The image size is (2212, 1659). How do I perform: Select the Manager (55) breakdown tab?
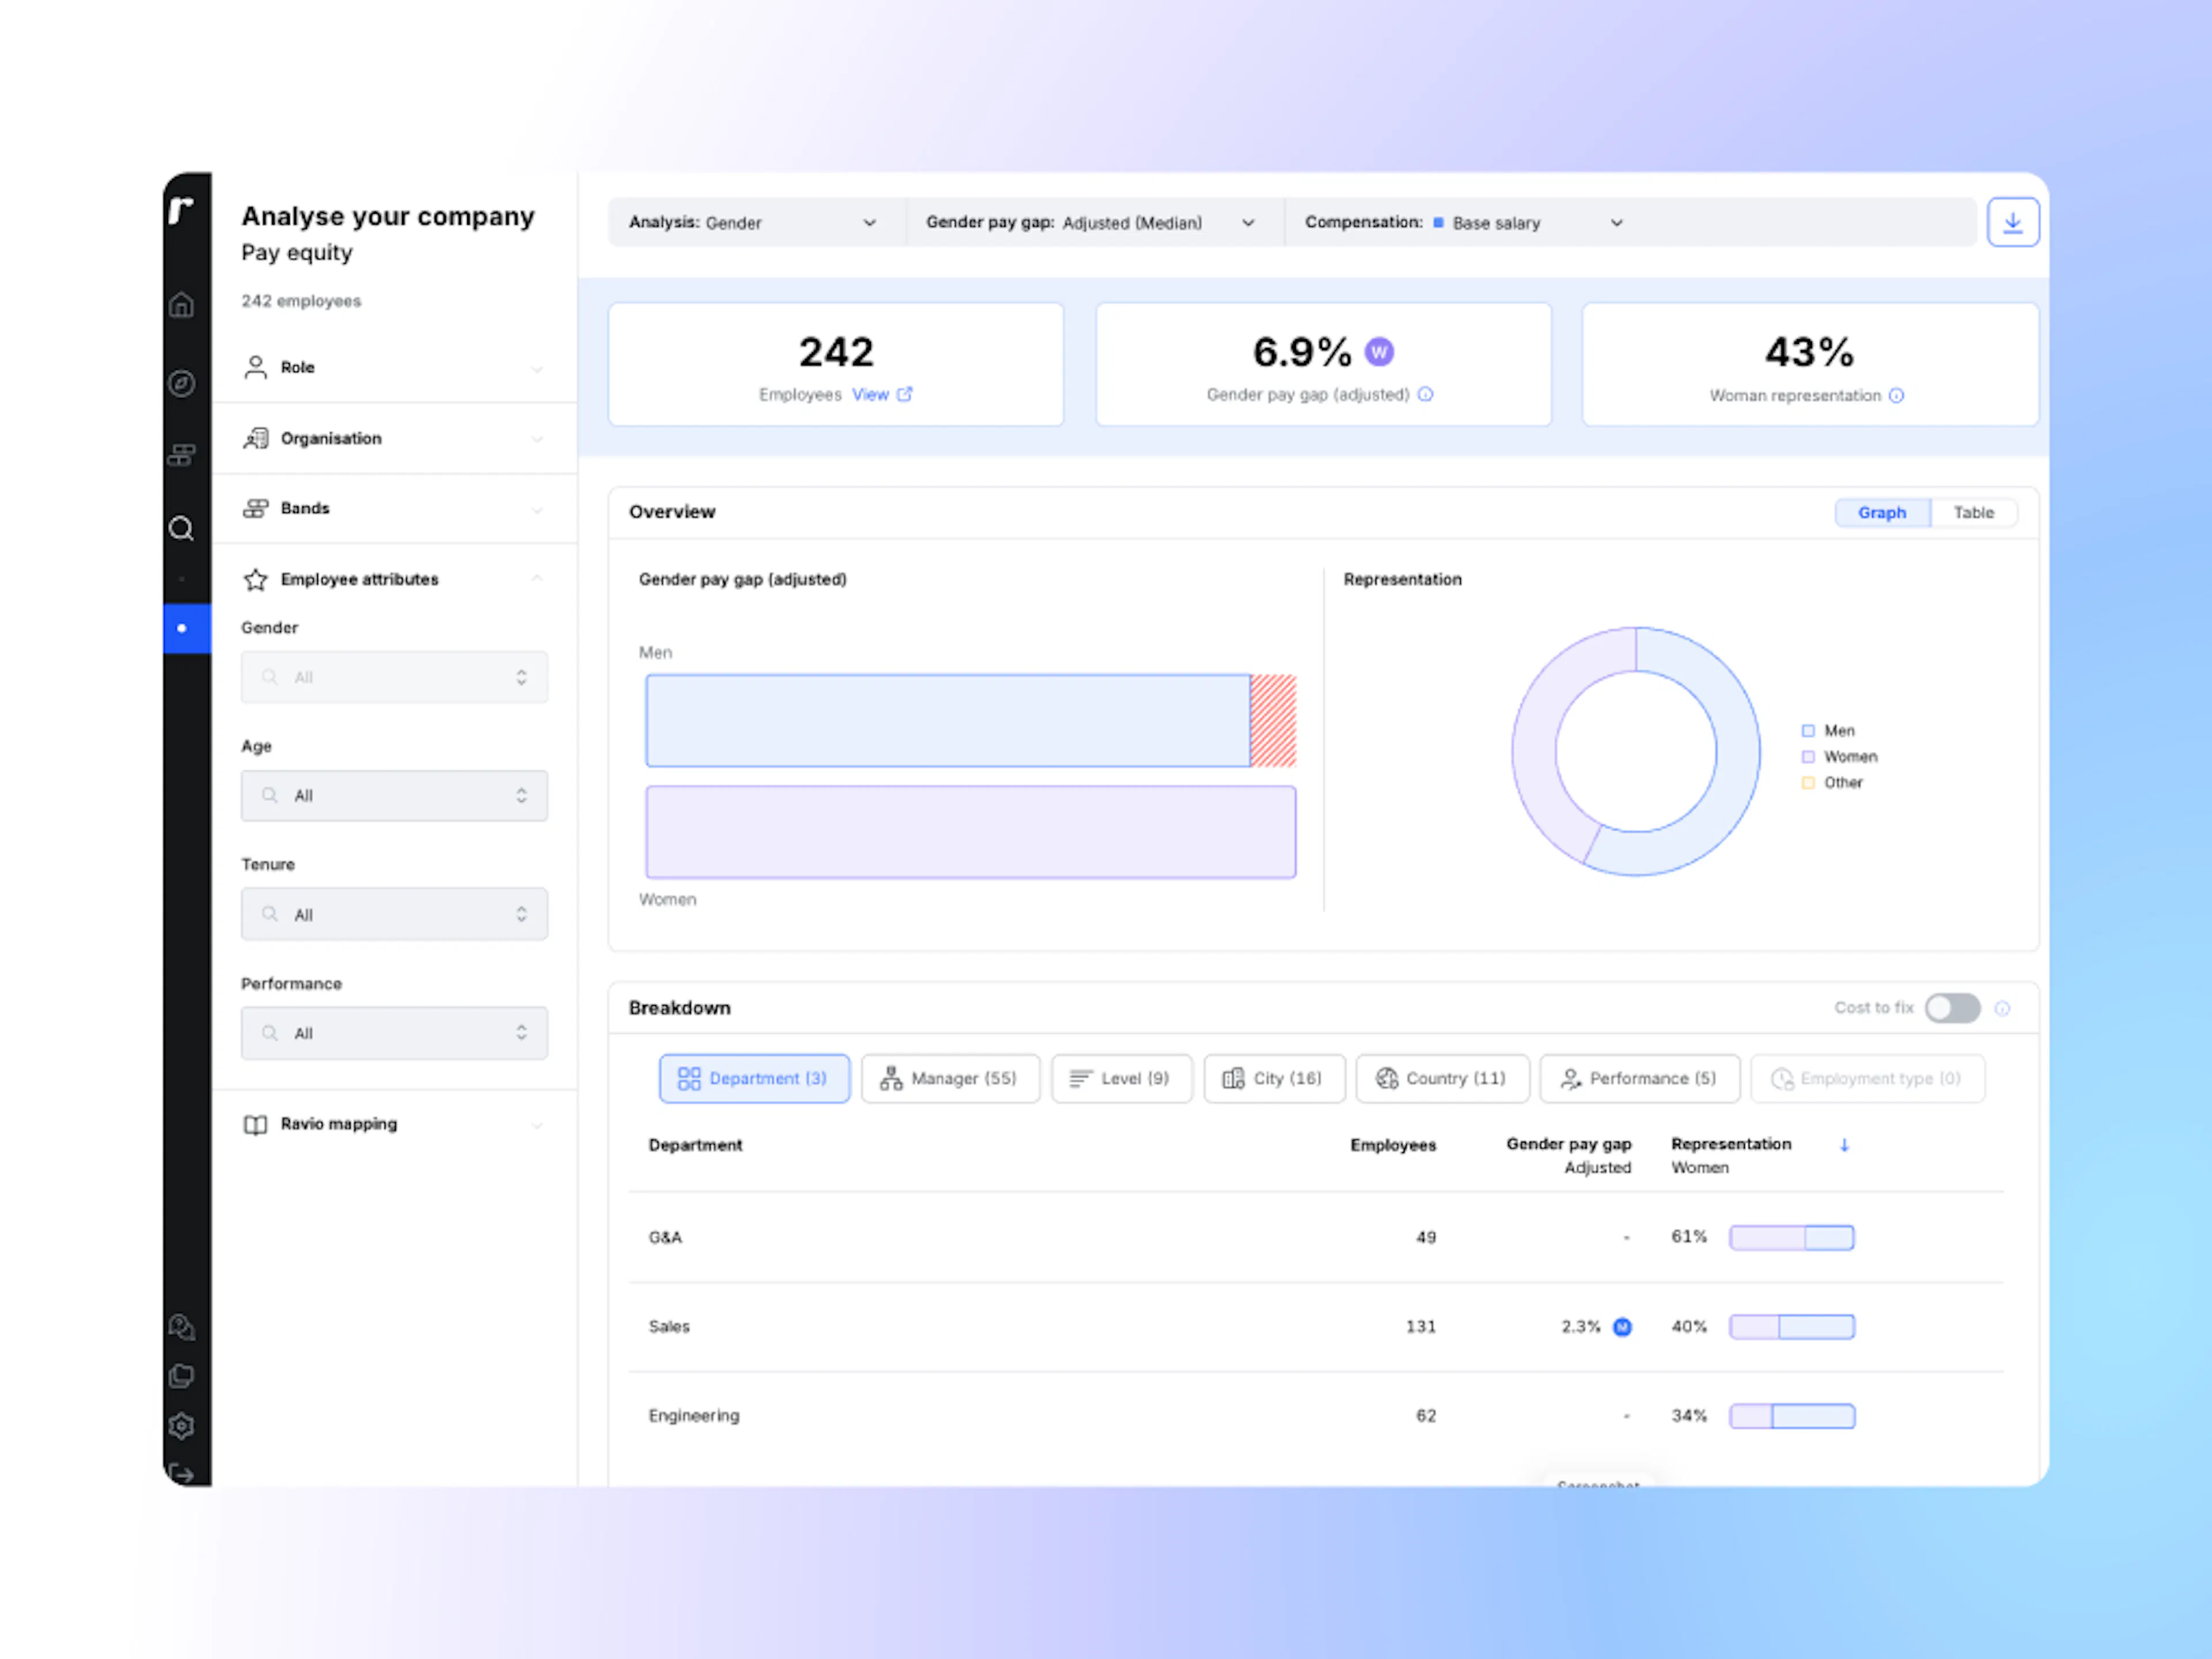pyautogui.click(x=950, y=1078)
